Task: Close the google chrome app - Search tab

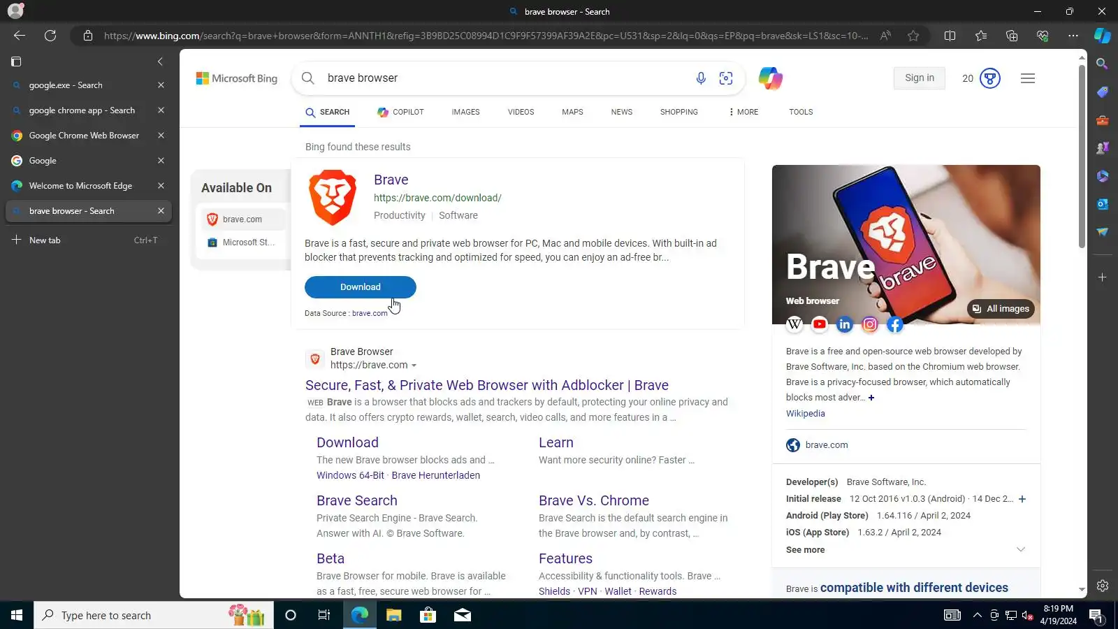Action: click(161, 110)
